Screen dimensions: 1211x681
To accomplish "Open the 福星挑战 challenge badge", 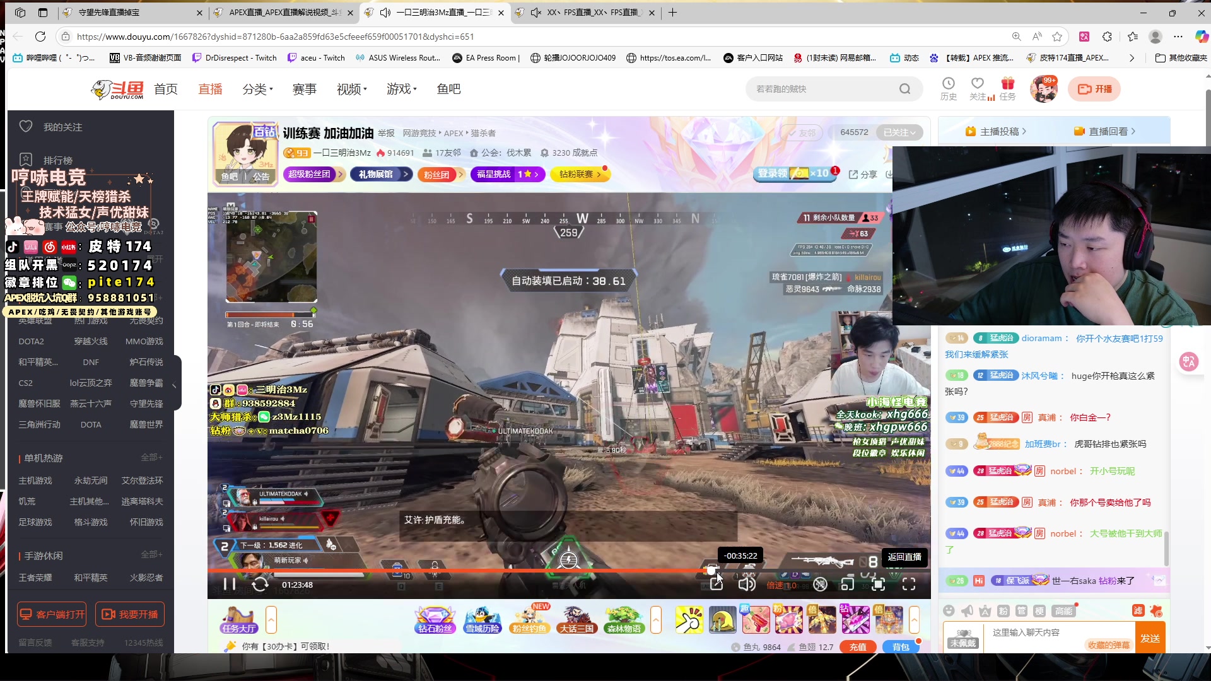I will tap(506, 175).
